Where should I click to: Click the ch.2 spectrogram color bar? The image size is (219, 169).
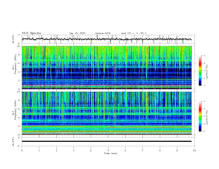[200, 116]
